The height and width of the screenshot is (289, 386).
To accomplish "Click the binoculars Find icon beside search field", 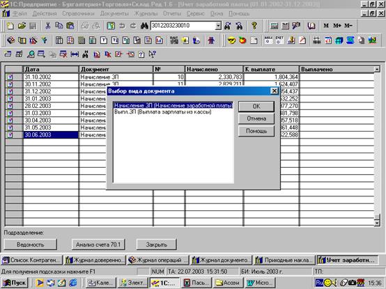I will point(144,26).
